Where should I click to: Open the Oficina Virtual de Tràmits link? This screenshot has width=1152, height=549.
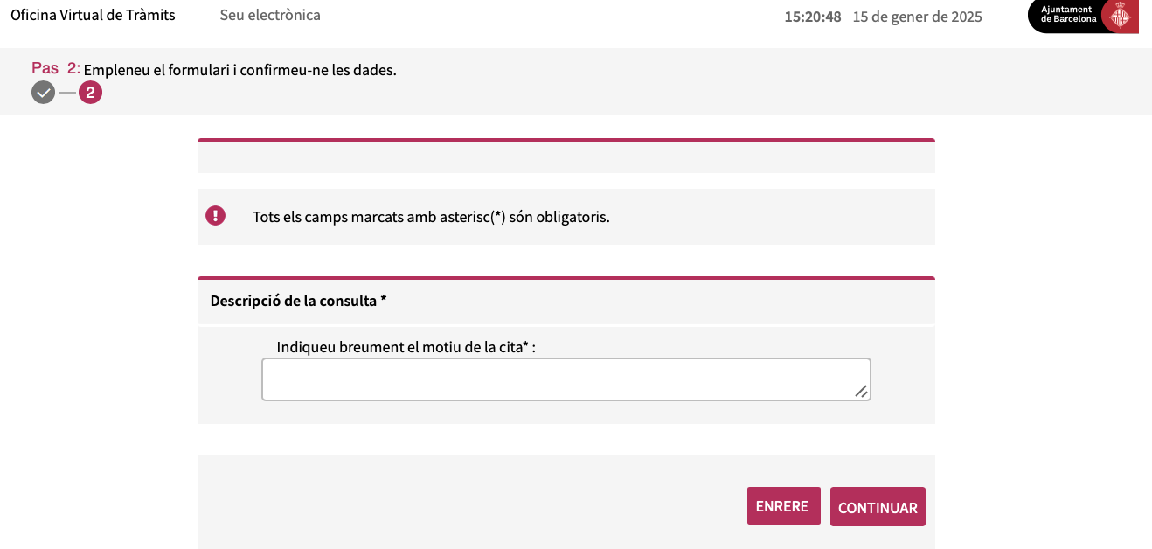93,16
